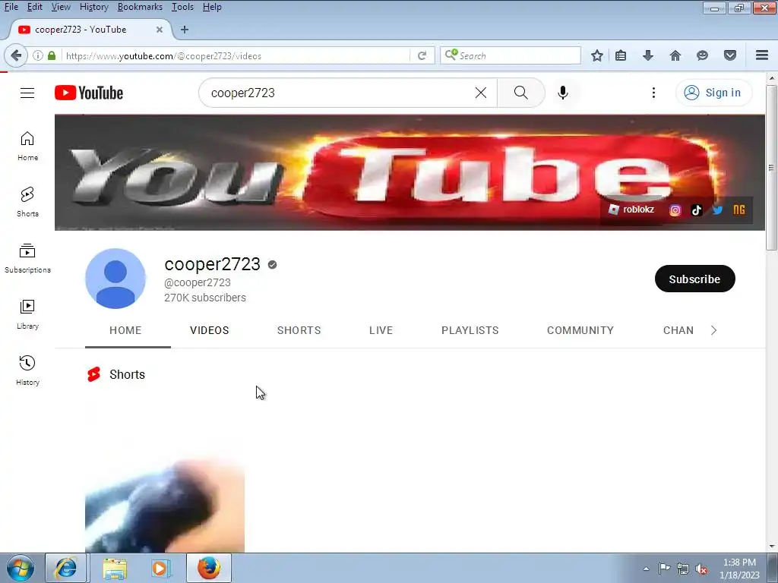Open the Tools menu

pyautogui.click(x=182, y=7)
